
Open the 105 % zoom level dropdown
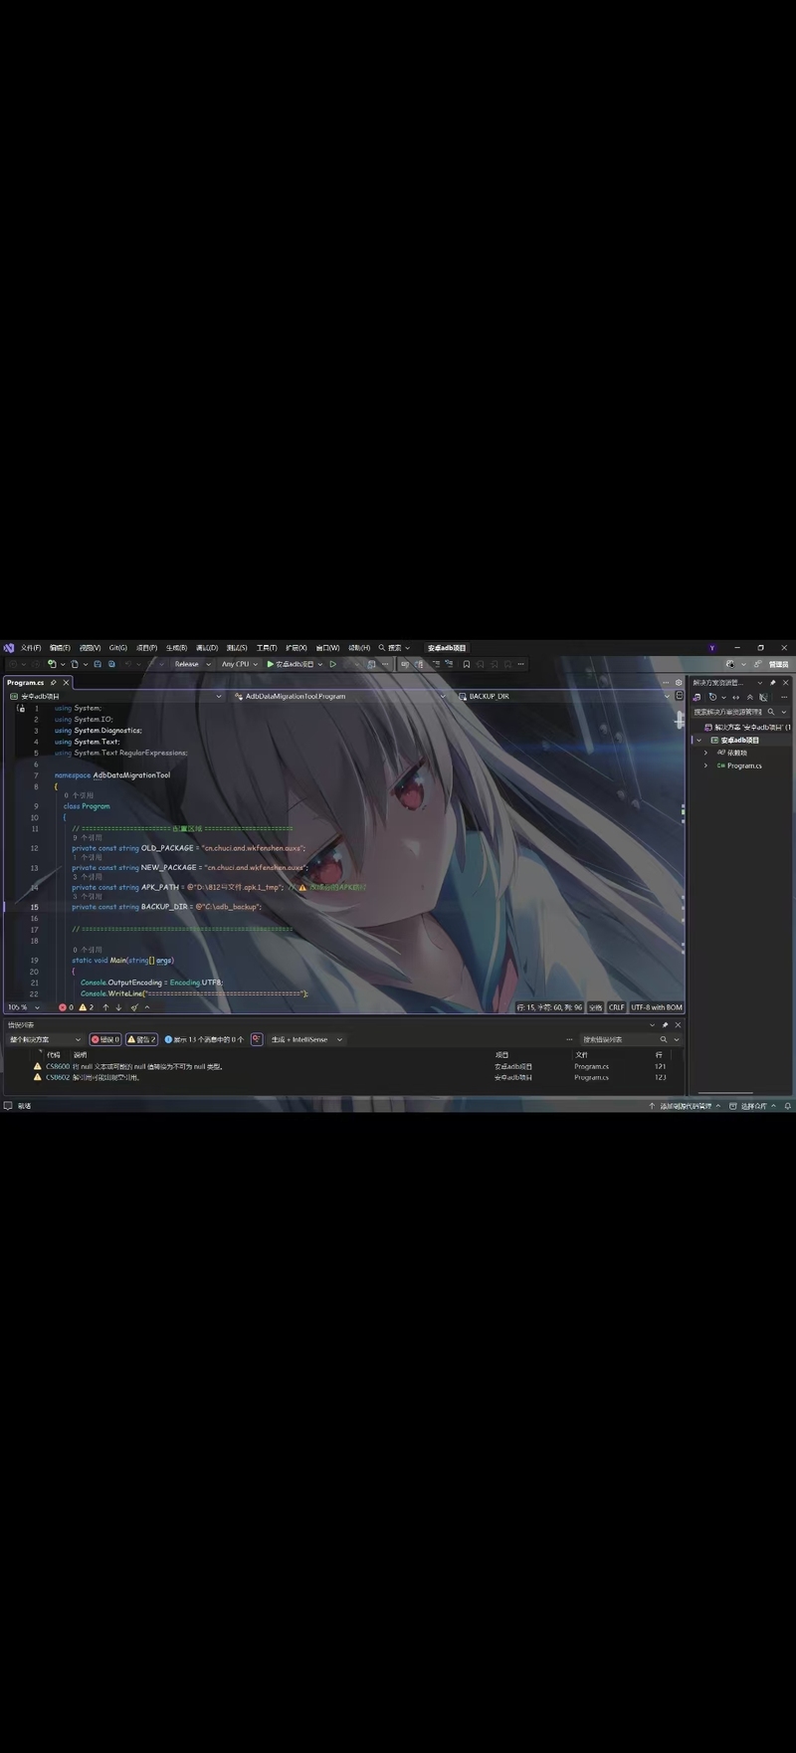[x=24, y=1007]
